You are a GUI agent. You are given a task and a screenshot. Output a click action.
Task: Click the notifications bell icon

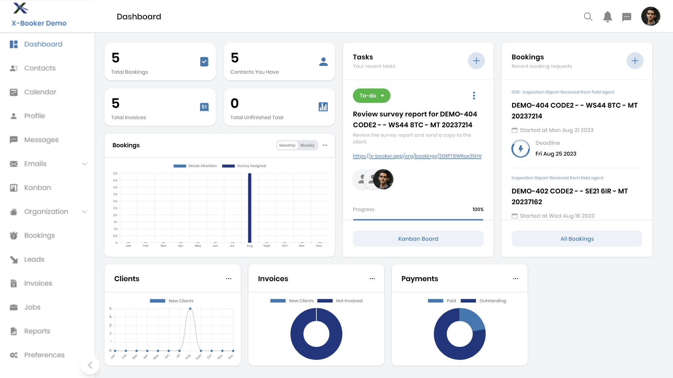pos(607,17)
